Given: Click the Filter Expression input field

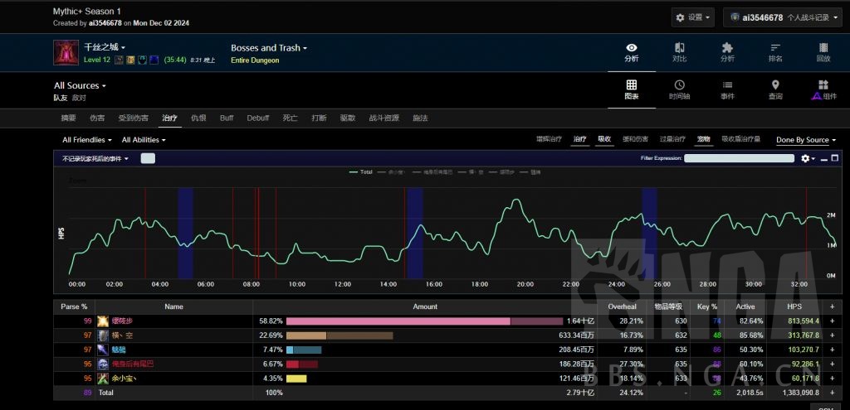Looking at the screenshot, I should pos(739,158).
